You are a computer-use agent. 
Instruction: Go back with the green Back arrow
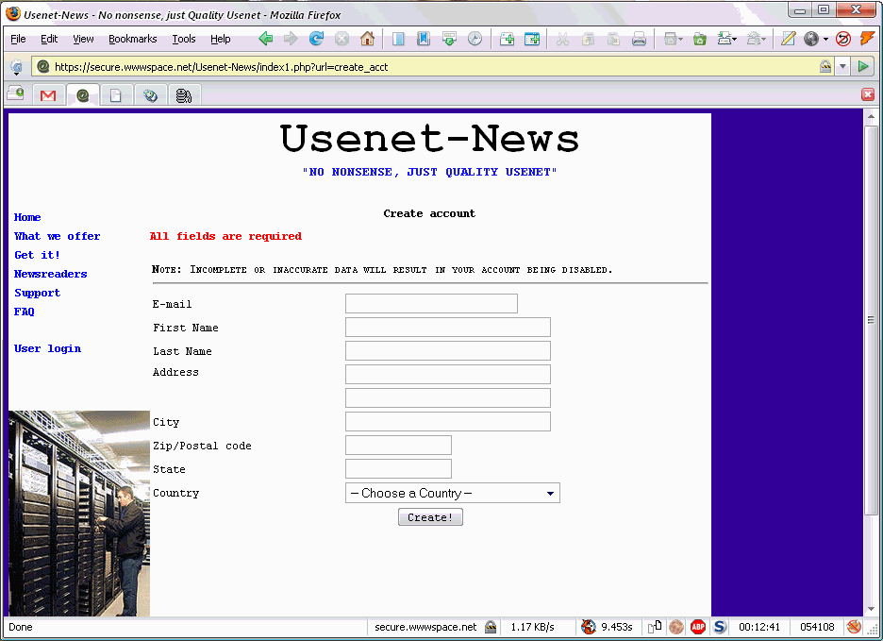[266, 39]
